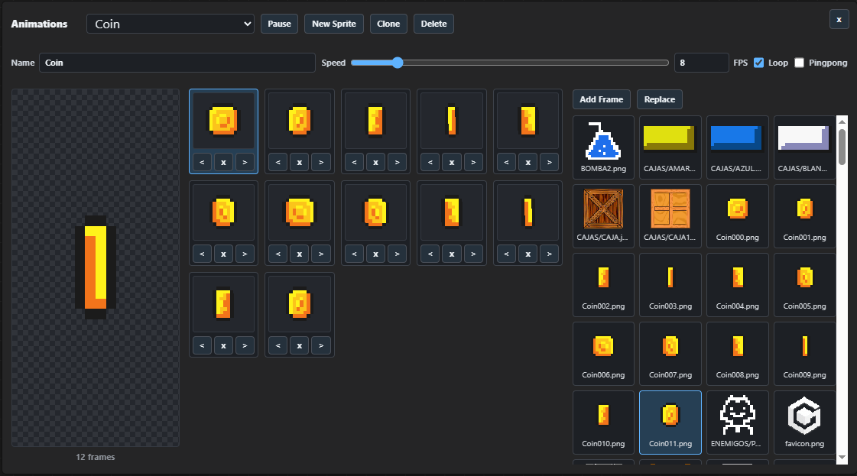Click the Replace button
This screenshot has width=857, height=476.
[x=660, y=99]
